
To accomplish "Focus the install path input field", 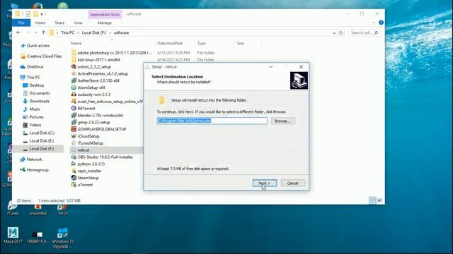I will 212,121.
